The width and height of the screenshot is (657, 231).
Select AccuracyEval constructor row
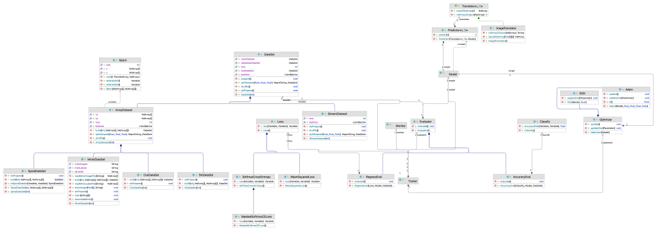coord(519,185)
